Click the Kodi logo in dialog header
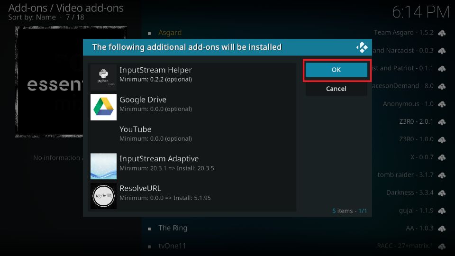The width and height of the screenshot is (455, 256). (x=362, y=47)
